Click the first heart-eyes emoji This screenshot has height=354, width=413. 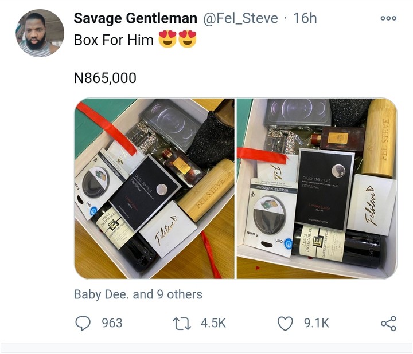pos(166,41)
